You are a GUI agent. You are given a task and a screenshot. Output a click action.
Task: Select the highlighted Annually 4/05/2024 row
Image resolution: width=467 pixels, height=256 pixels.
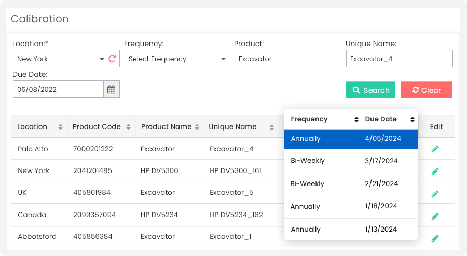(350, 139)
